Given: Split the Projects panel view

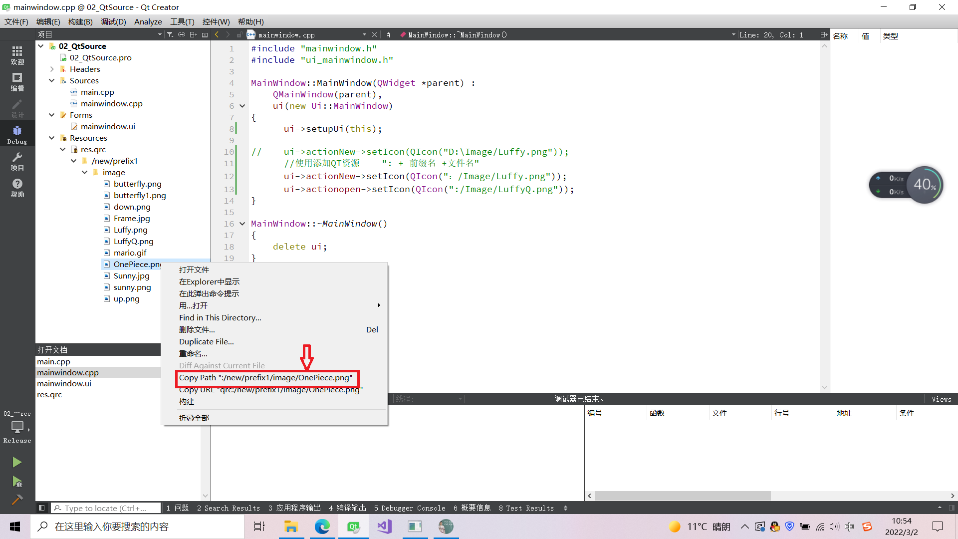Looking at the screenshot, I should 193,34.
